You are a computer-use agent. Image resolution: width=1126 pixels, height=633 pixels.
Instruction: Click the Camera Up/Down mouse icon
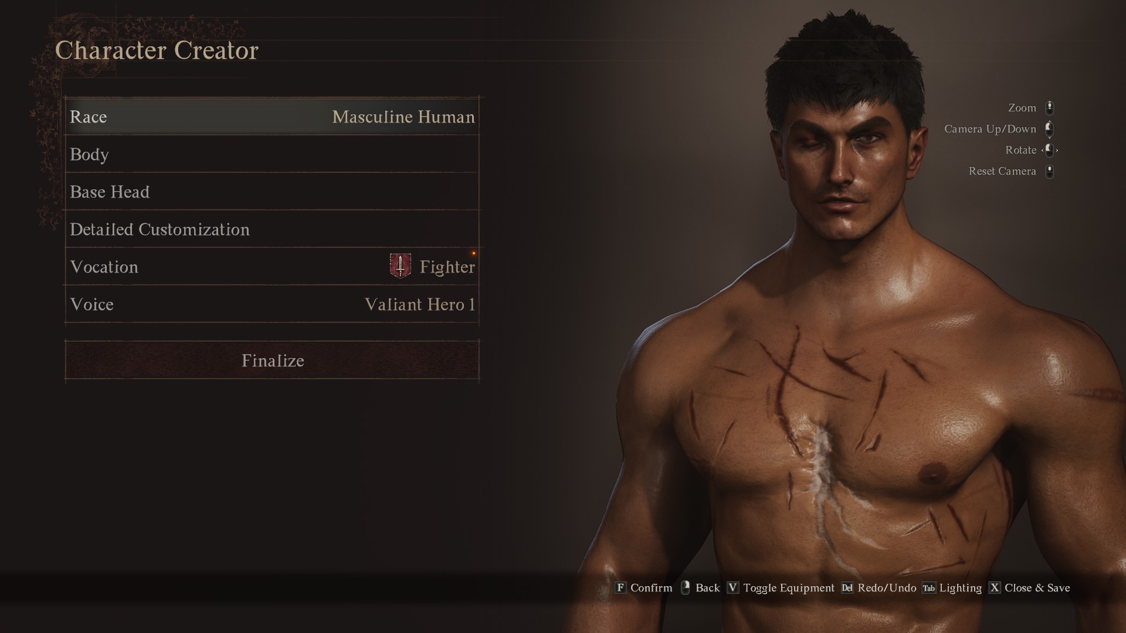[1050, 129]
